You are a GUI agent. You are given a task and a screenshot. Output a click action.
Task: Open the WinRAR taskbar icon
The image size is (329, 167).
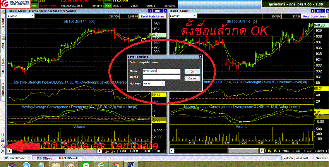(x=11, y=165)
